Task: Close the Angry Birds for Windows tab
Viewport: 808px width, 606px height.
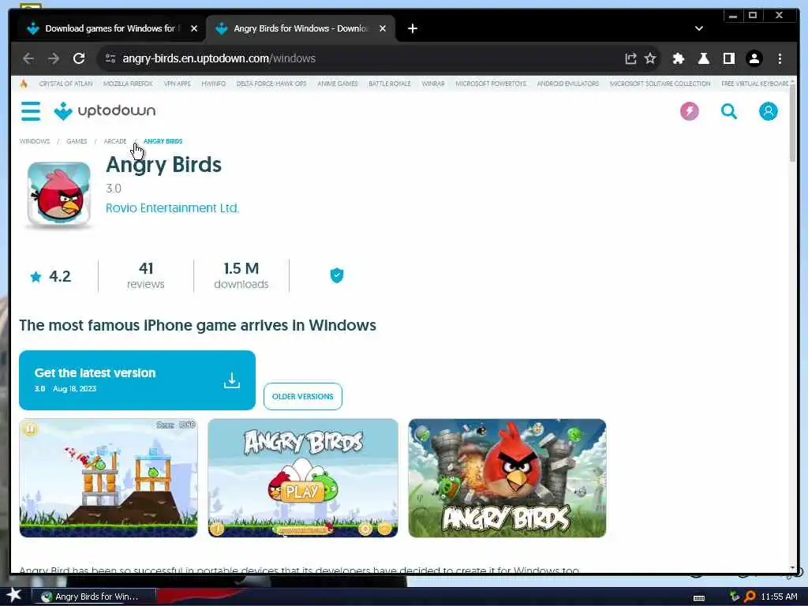Action: click(383, 28)
